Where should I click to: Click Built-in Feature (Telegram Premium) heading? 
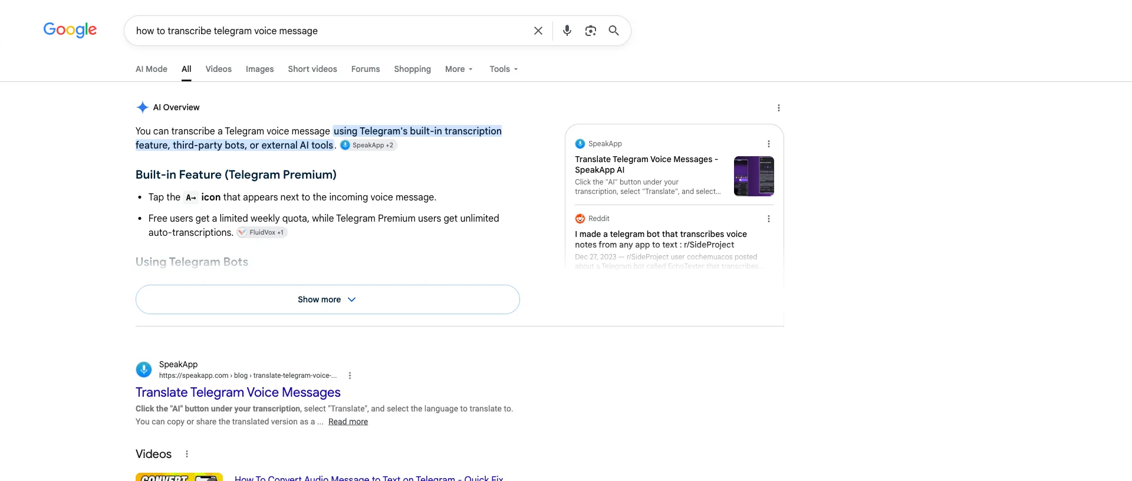(236, 174)
